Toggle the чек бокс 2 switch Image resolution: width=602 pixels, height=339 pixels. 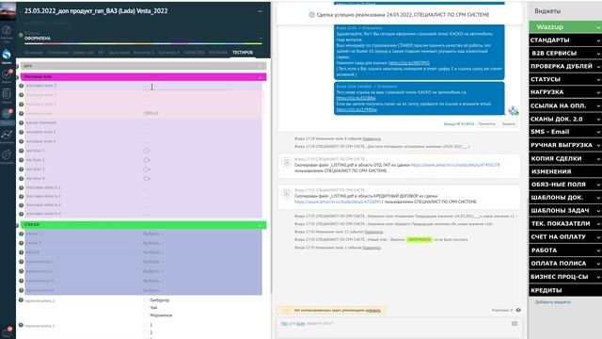click(147, 160)
